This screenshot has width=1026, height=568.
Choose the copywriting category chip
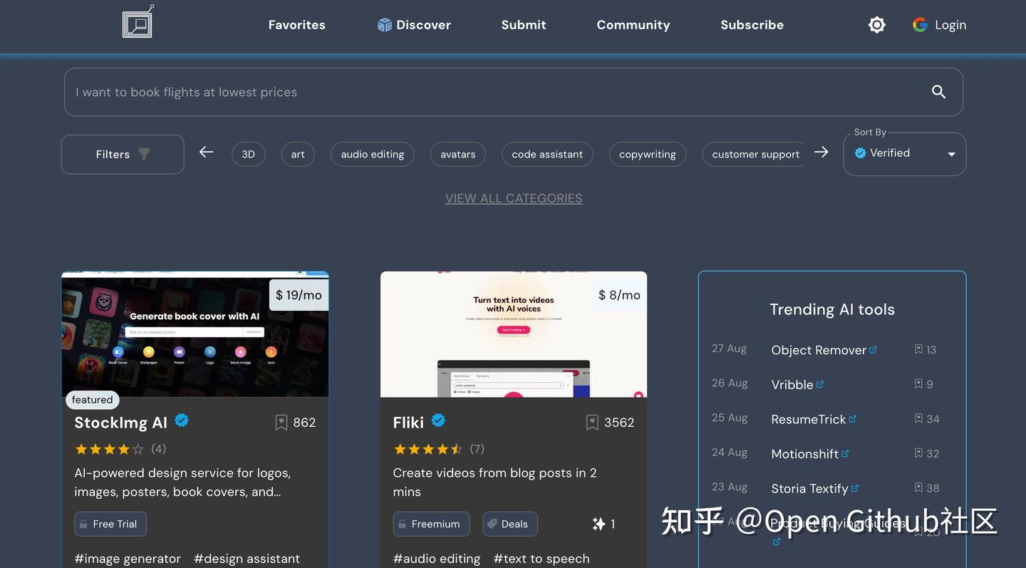[648, 154]
